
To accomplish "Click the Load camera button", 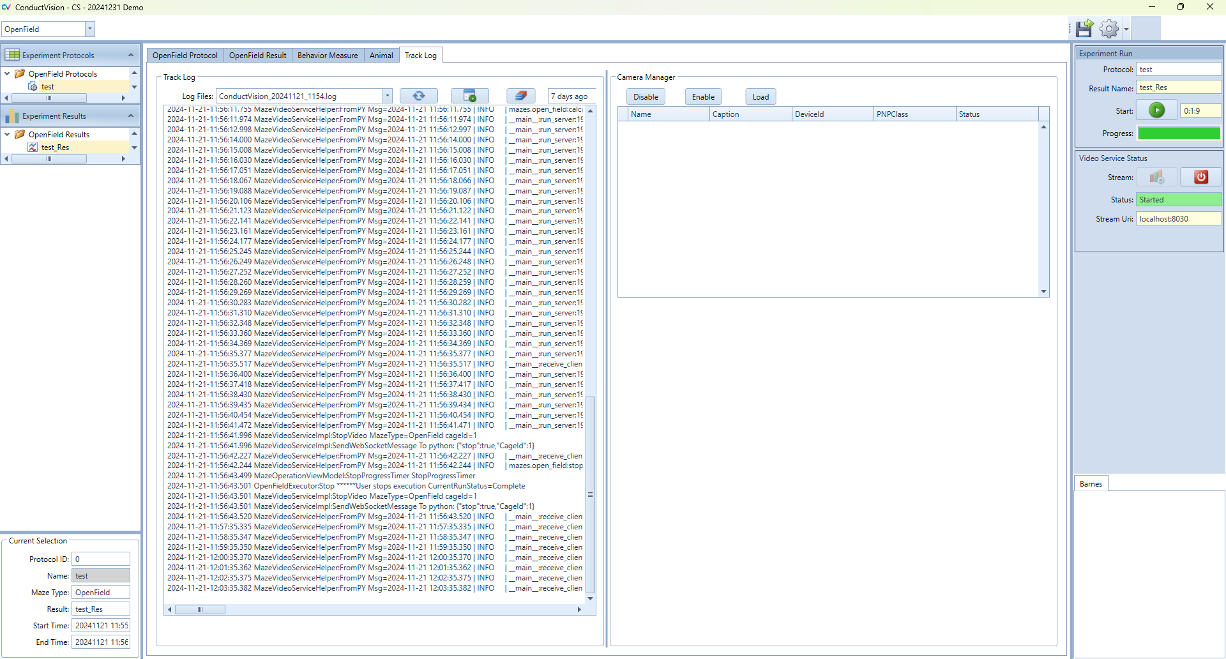I will 760,96.
